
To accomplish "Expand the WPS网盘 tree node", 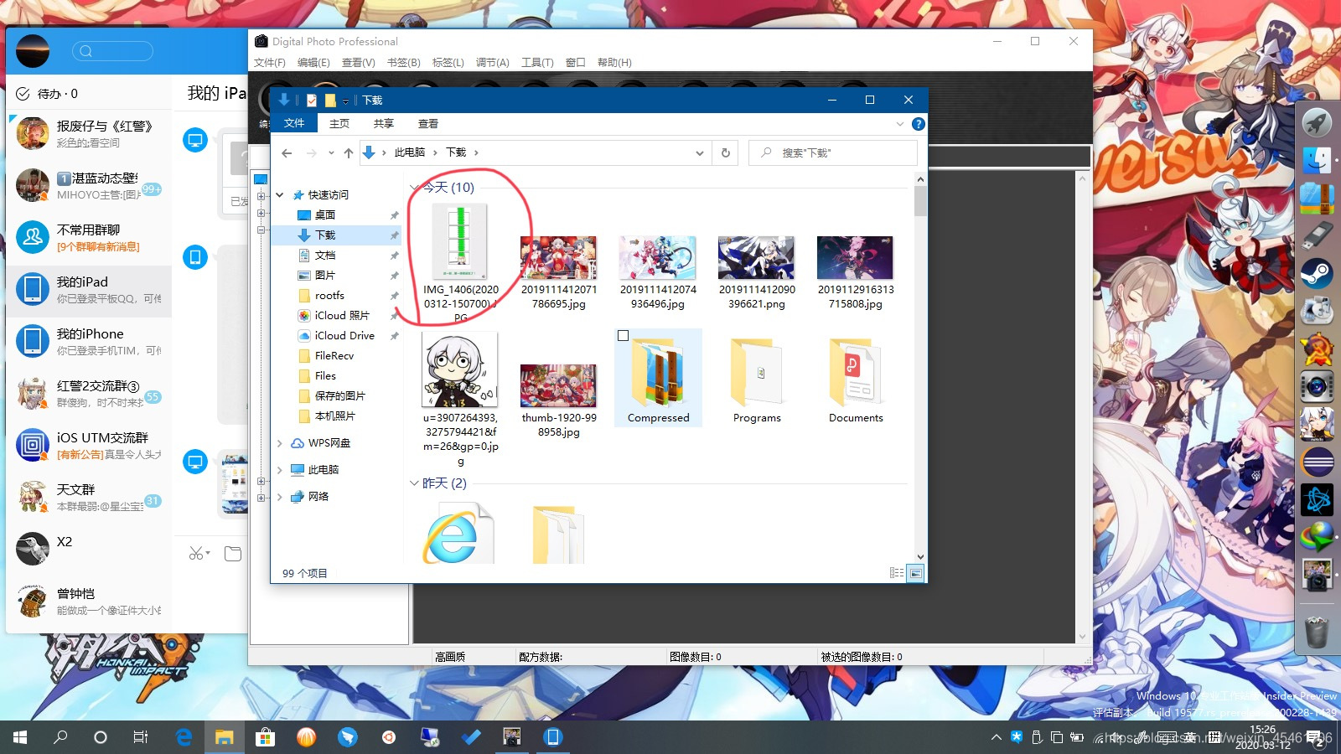I will point(280,443).
